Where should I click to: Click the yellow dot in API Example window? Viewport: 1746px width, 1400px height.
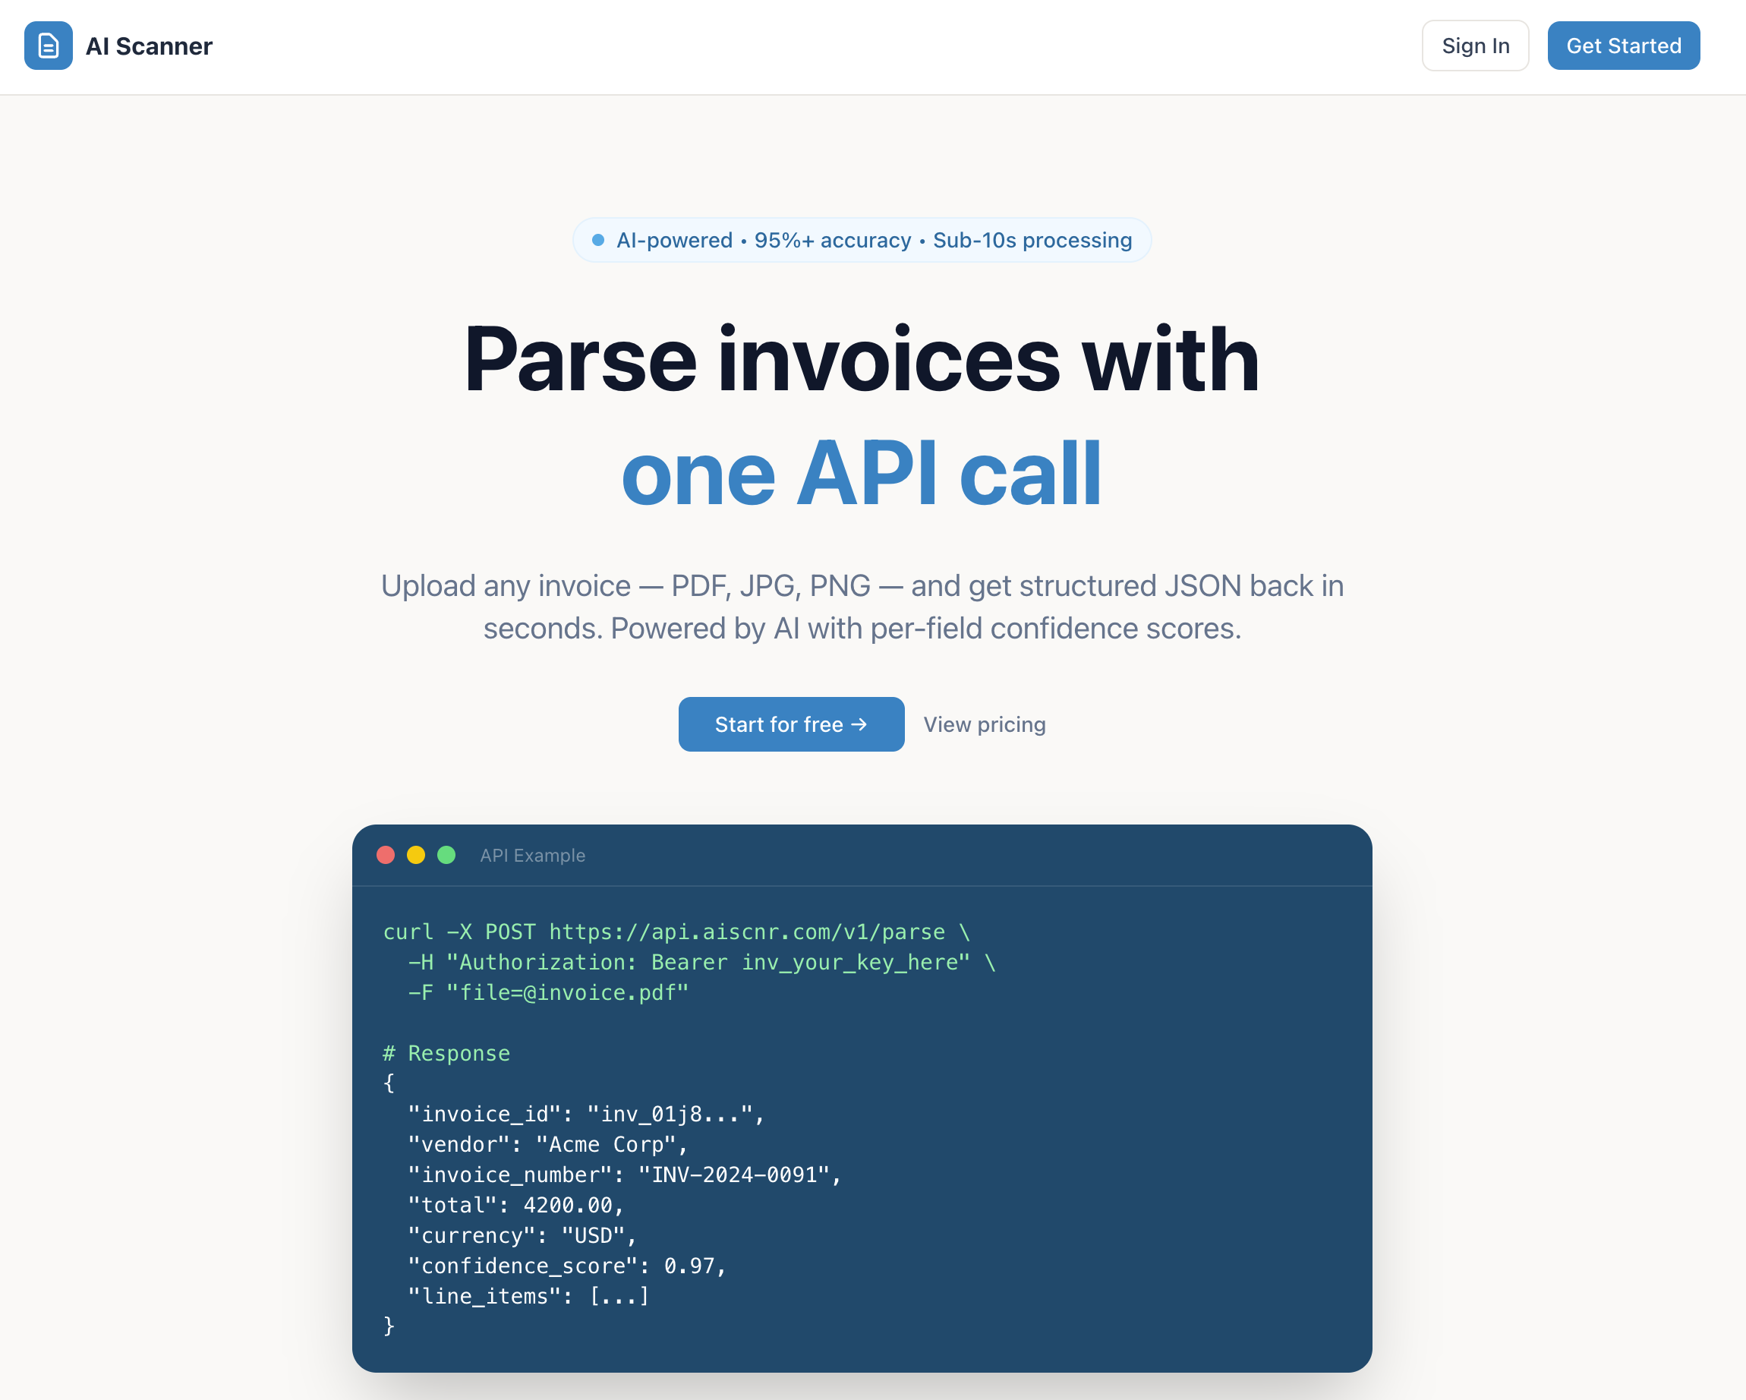coord(416,855)
